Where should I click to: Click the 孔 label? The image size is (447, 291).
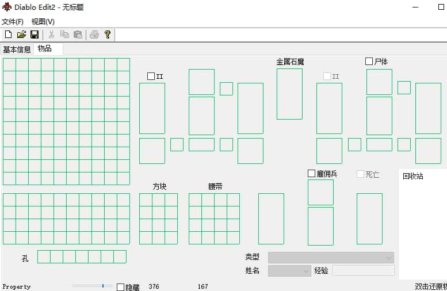click(25, 258)
